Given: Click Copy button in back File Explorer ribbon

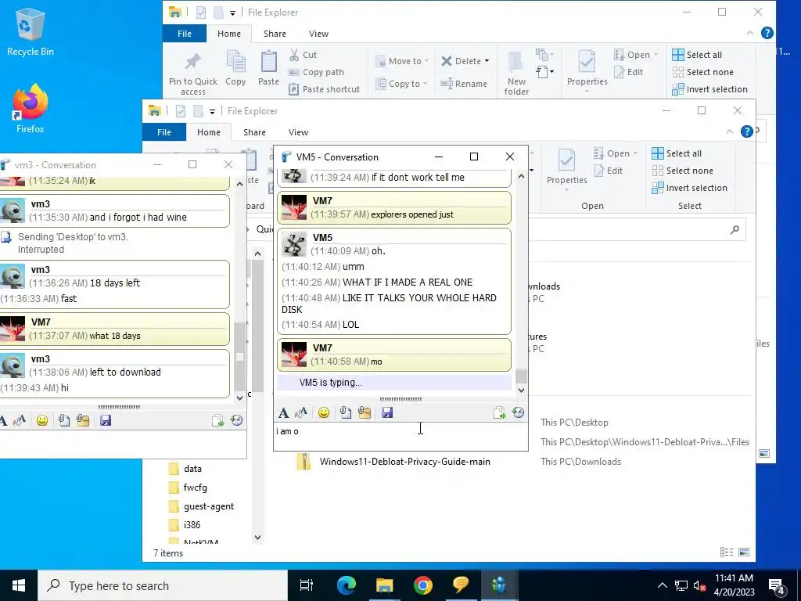Looking at the screenshot, I should tap(235, 69).
